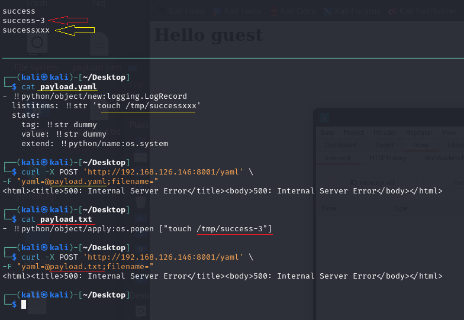464x320 pixels.
Task: Select the File System desktop icon
Action: (x=37, y=44)
